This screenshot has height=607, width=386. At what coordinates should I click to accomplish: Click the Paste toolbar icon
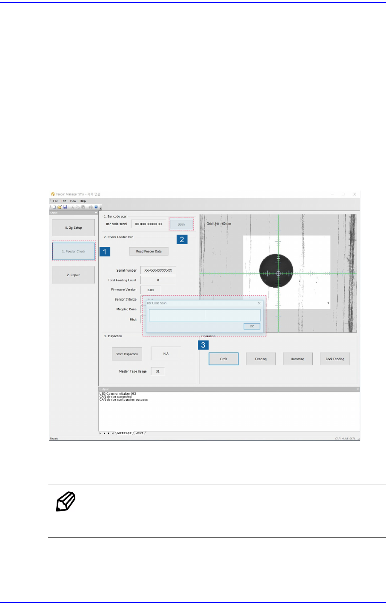83,207
